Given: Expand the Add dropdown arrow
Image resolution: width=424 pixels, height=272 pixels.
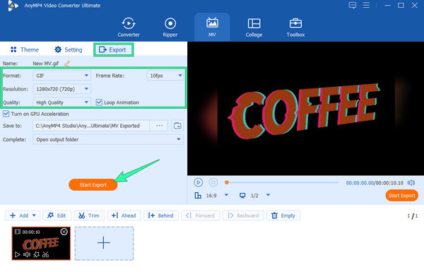Looking at the screenshot, I should [x=34, y=215].
